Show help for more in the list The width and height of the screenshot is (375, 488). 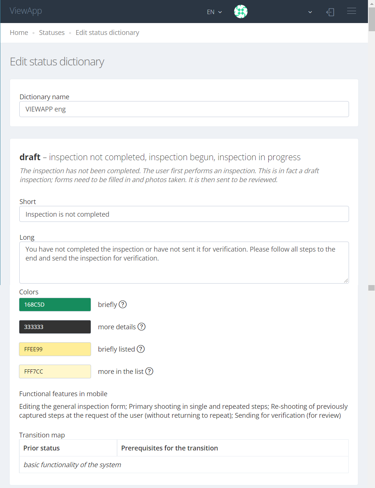(x=149, y=371)
